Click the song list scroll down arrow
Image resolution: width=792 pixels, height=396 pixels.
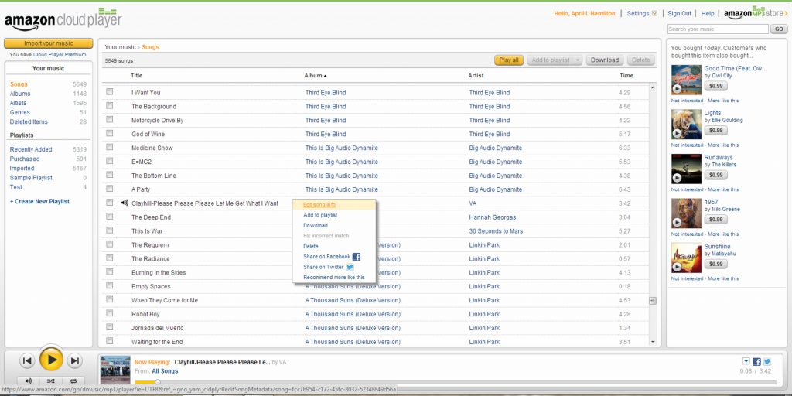click(x=653, y=342)
